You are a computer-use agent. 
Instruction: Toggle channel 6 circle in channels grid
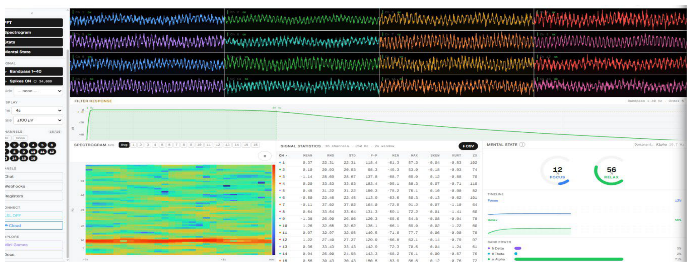52,145
